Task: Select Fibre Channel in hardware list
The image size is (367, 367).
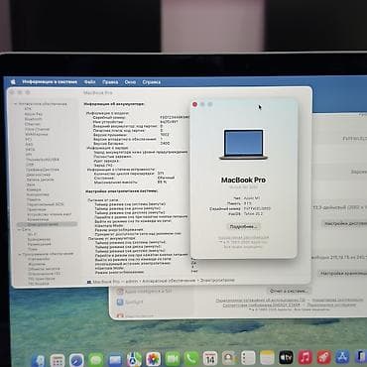Action: (37, 129)
